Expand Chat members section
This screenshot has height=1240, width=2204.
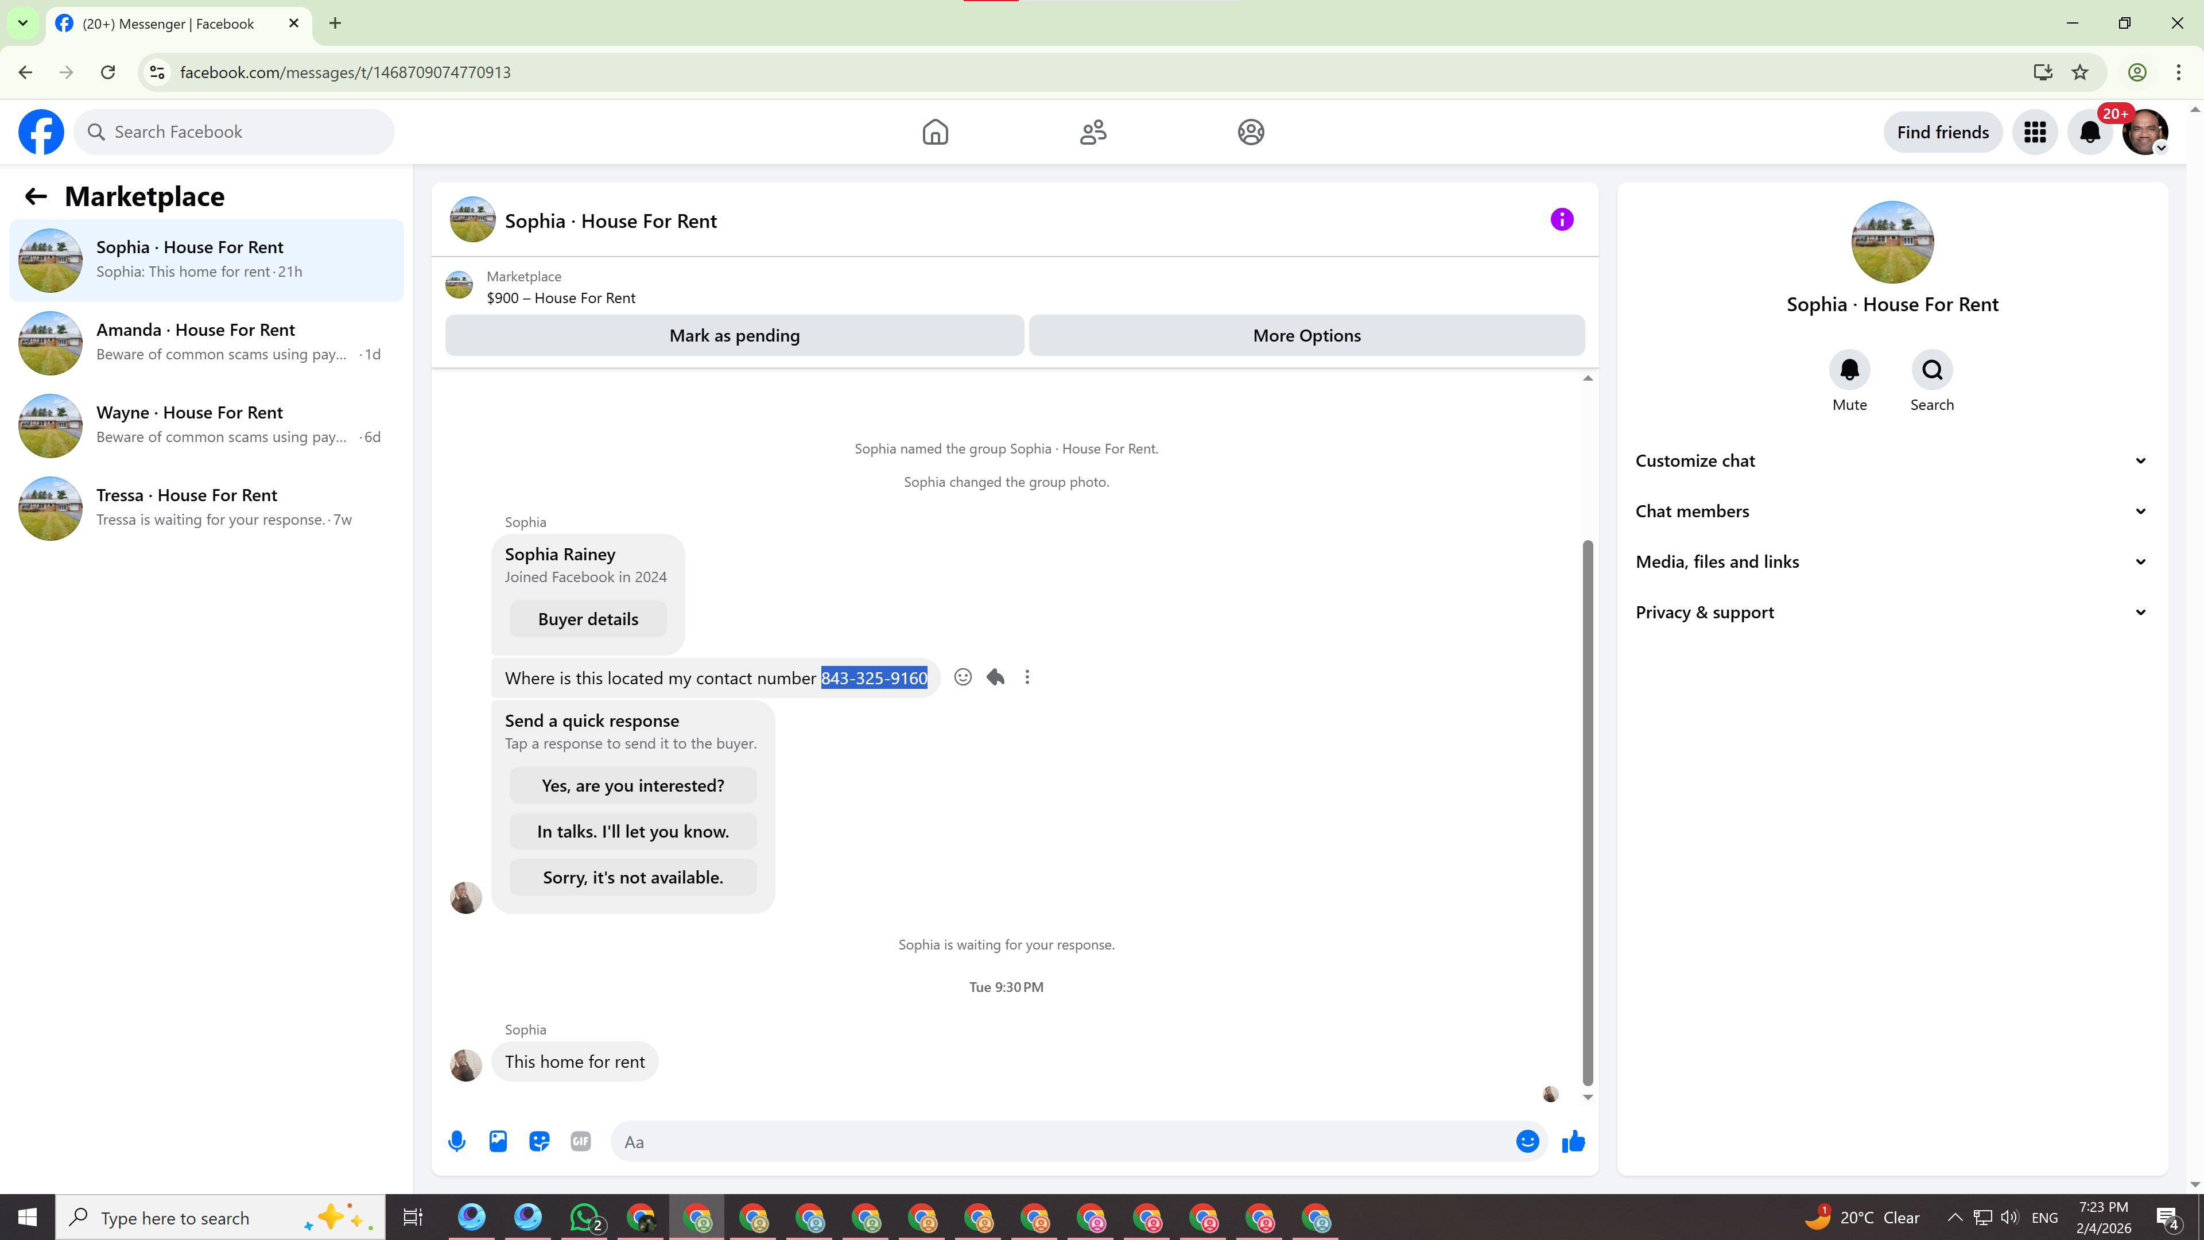tap(1891, 511)
